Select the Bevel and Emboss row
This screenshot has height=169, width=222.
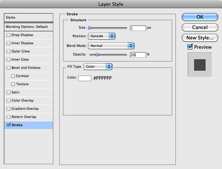tap(29, 68)
